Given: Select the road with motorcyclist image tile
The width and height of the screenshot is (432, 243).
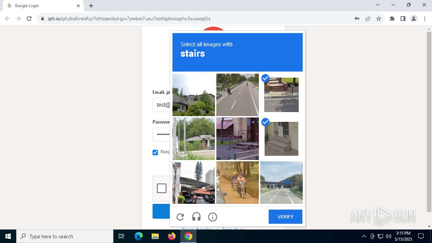Looking at the screenshot, I should pyautogui.click(x=238, y=95).
